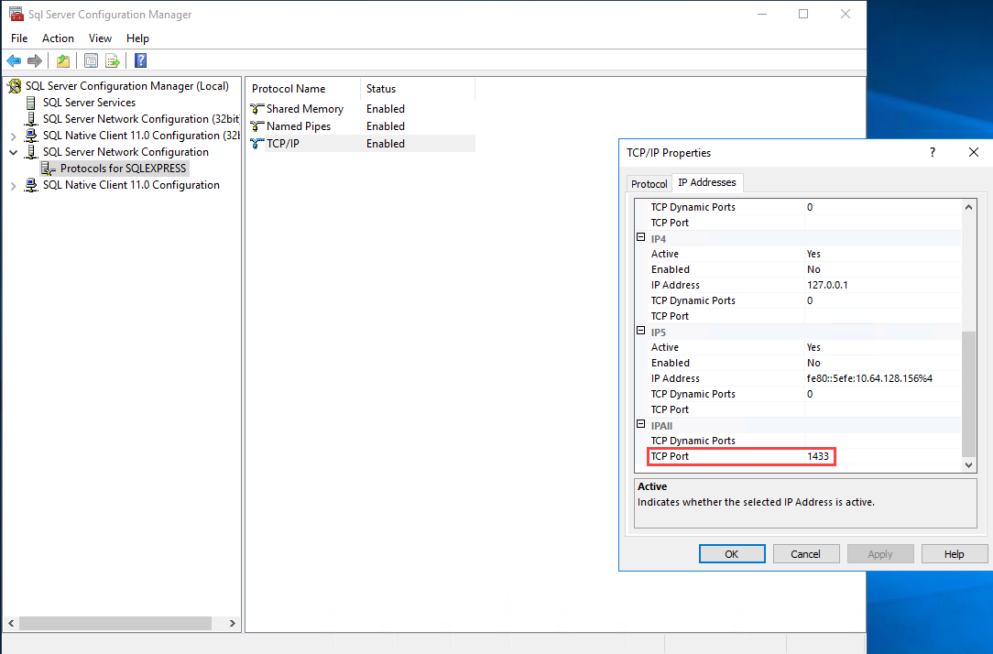993x654 pixels.
Task: Sort by the Status column header
Action: (x=418, y=89)
